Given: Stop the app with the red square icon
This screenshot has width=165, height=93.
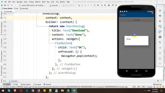Looking at the screenshot, I should coord(98,5).
